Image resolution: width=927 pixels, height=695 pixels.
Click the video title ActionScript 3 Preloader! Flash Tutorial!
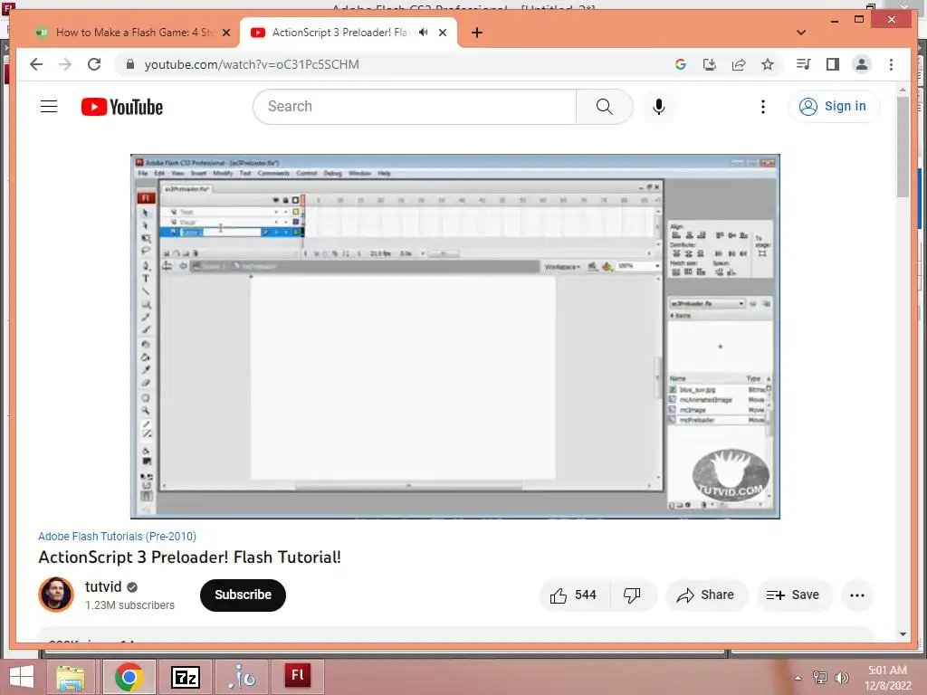click(x=190, y=557)
